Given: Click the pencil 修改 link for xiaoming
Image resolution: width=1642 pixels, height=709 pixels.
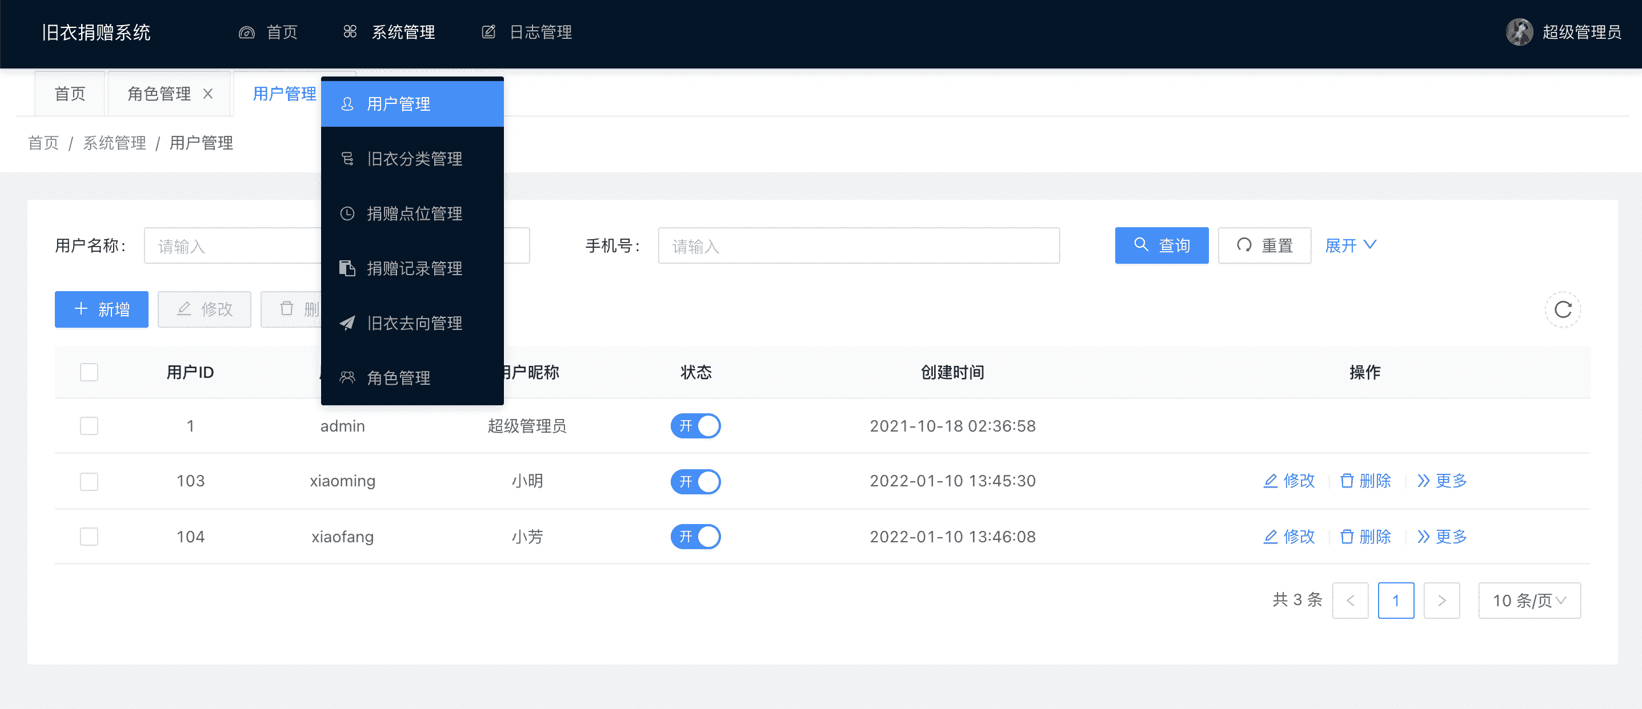Looking at the screenshot, I should coord(1289,481).
